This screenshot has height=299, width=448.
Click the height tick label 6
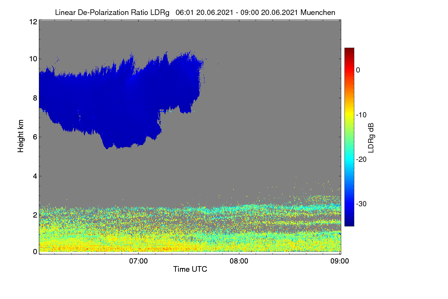pyautogui.click(x=35, y=137)
